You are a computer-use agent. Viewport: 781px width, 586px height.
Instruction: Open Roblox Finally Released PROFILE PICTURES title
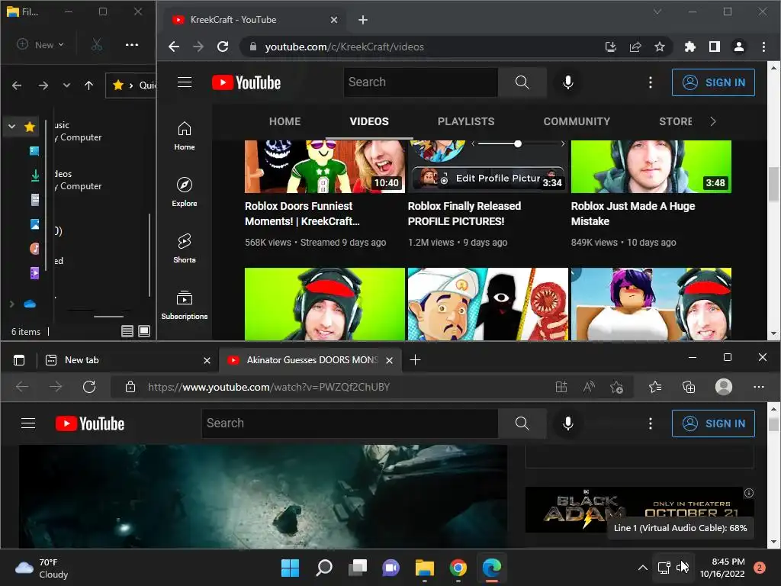[x=464, y=214]
